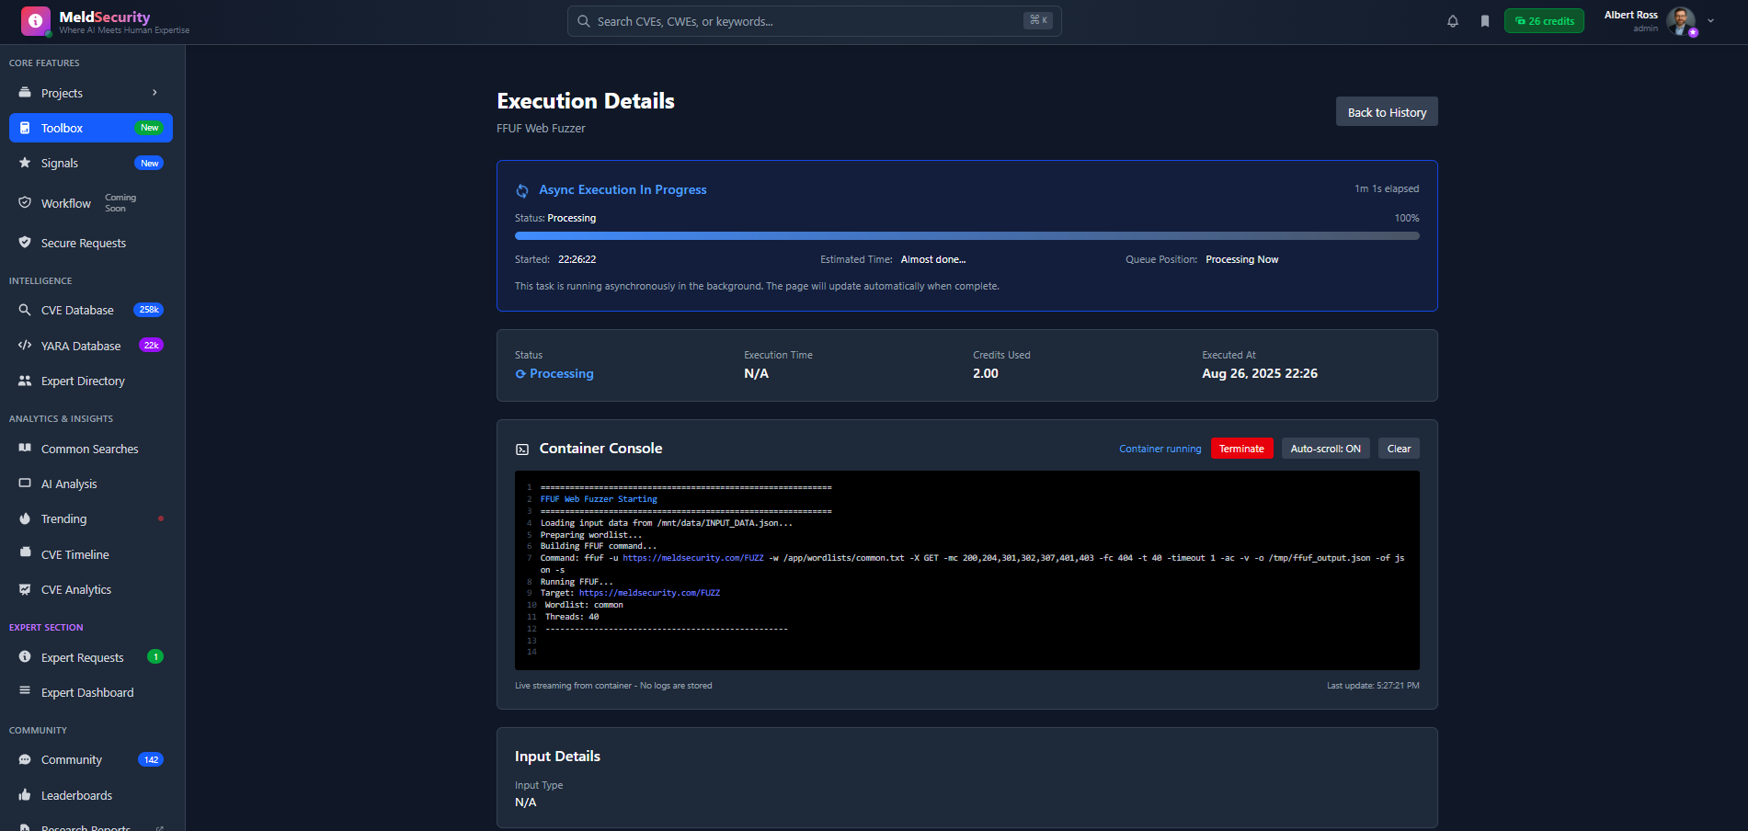
Task: Open the notifications bell
Action: pos(1453,21)
